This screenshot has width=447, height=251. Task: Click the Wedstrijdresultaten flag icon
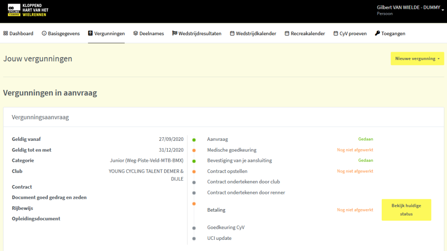click(x=175, y=33)
